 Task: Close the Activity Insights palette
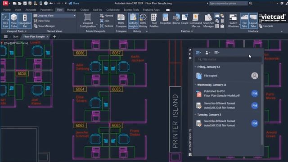tap(190, 50)
